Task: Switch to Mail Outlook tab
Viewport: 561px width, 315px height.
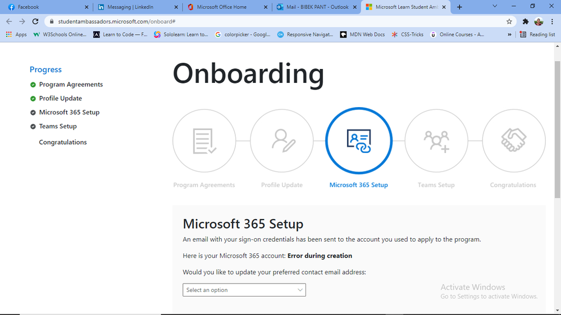Action: coord(317,7)
